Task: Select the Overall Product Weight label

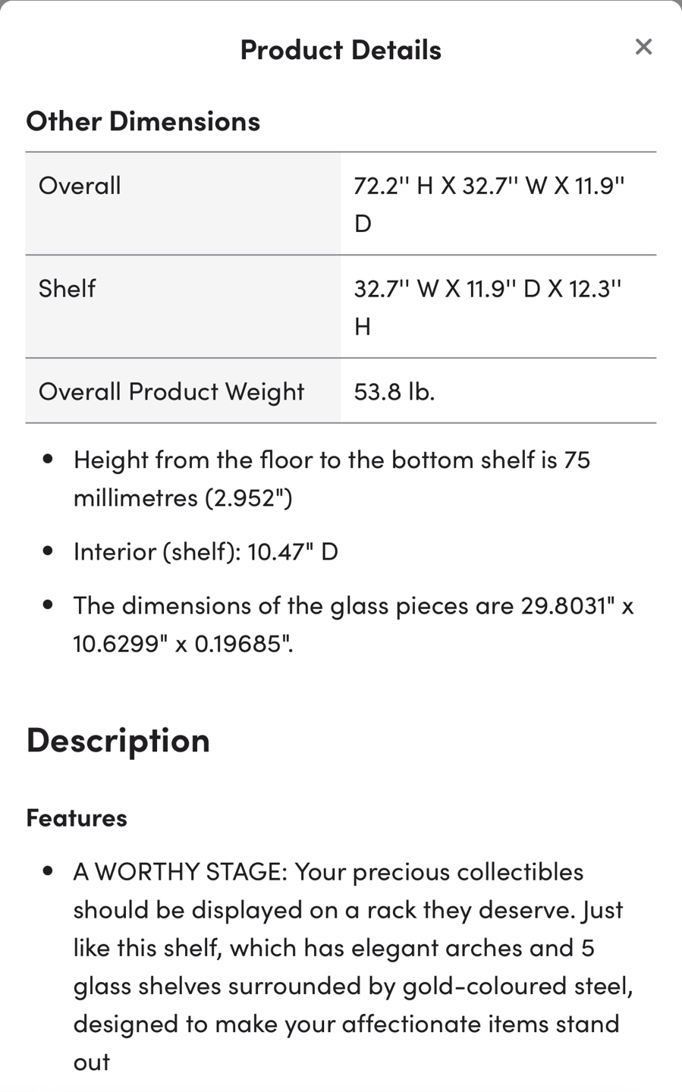Action: [x=171, y=391]
